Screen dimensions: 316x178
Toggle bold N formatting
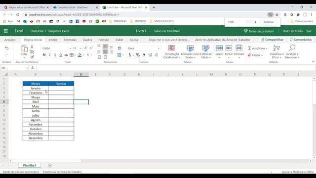[x=44, y=55]
